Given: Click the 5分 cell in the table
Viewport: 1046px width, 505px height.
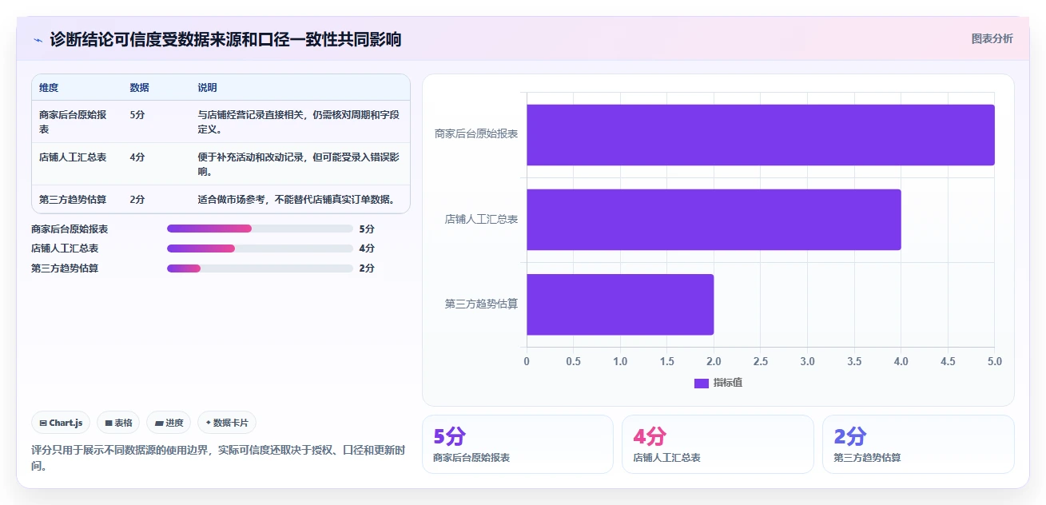Looking at the screenshot, I should click(137, 115).
